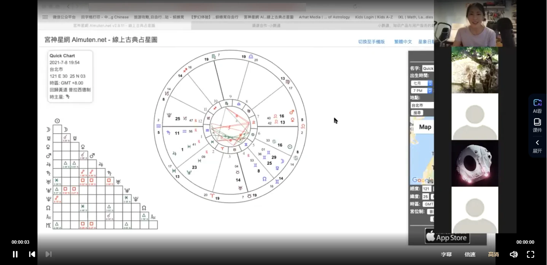Open the Kids Login Kids A-Z bookmark
Screen dimensions: 547x265
coord(374,17)
